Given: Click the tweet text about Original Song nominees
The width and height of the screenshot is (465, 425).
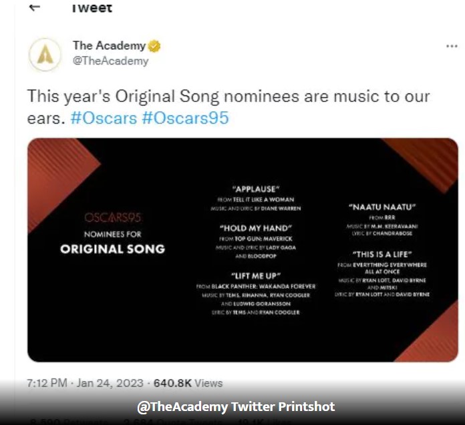Looking at the screenshot, I should tap(228, 107).
